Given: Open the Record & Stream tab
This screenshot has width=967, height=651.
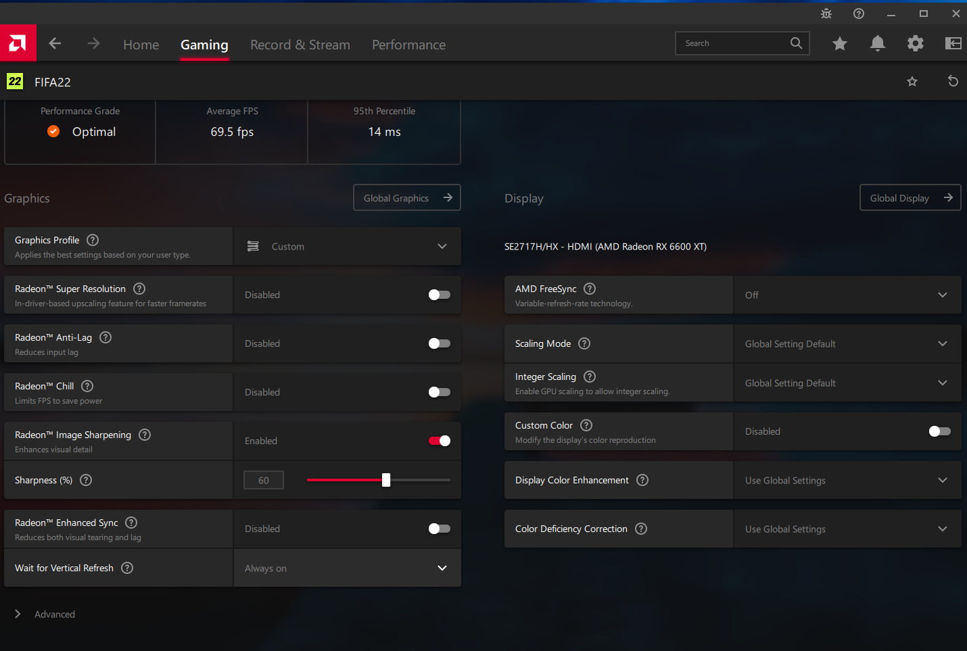Looking at the screenshot, I should pos(300,45).
